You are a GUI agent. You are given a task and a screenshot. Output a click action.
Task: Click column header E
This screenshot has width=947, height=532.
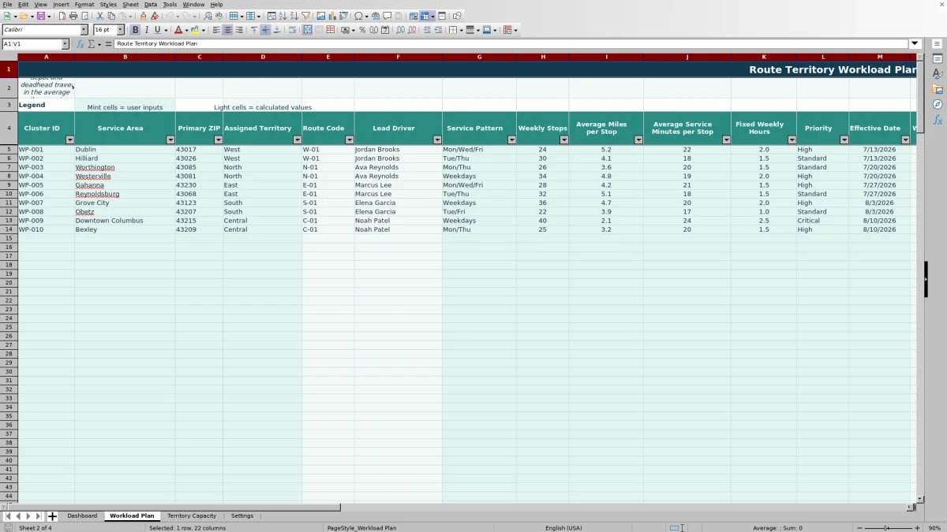[x=328, y=57]
